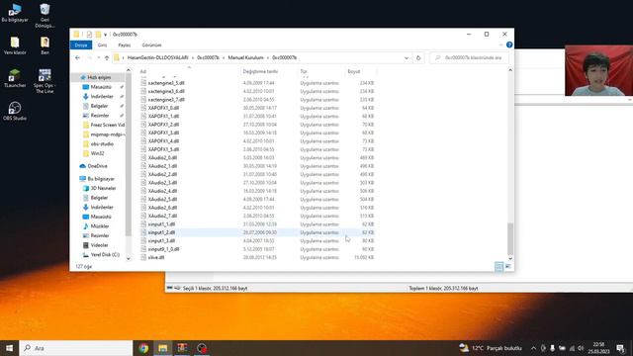Click the file icon of xlive.dll

pyautogui.click(x=143, y=257)
